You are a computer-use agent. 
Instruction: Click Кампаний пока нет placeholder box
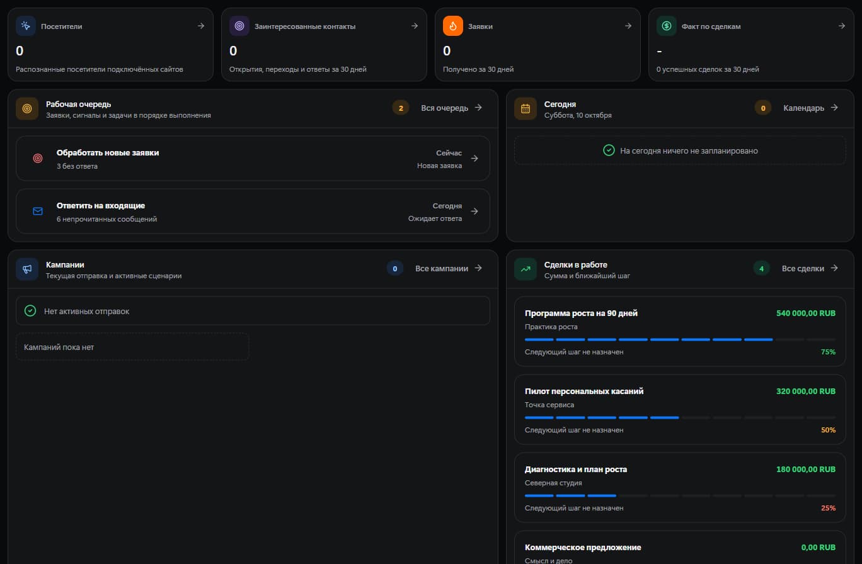(x=132, y=347)
